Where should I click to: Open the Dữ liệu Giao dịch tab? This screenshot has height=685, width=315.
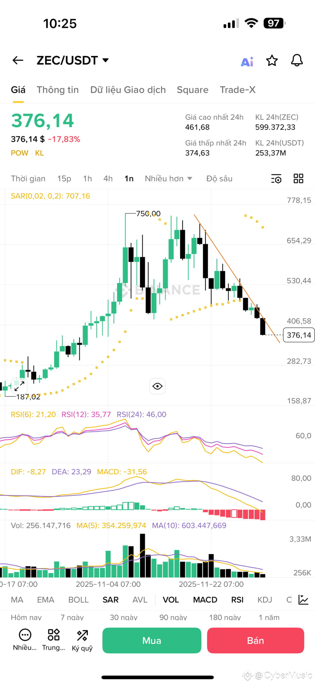pyautogui.click(x=128, y=90)
